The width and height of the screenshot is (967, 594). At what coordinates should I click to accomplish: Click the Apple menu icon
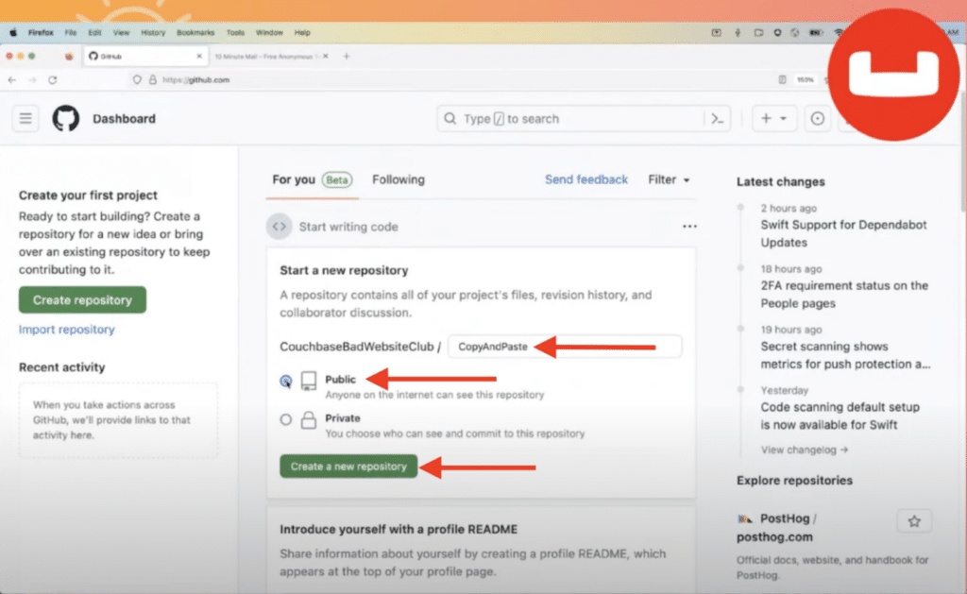tap(12, 31)
